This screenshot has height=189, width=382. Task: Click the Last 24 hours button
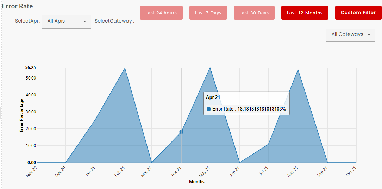point(161,13)
